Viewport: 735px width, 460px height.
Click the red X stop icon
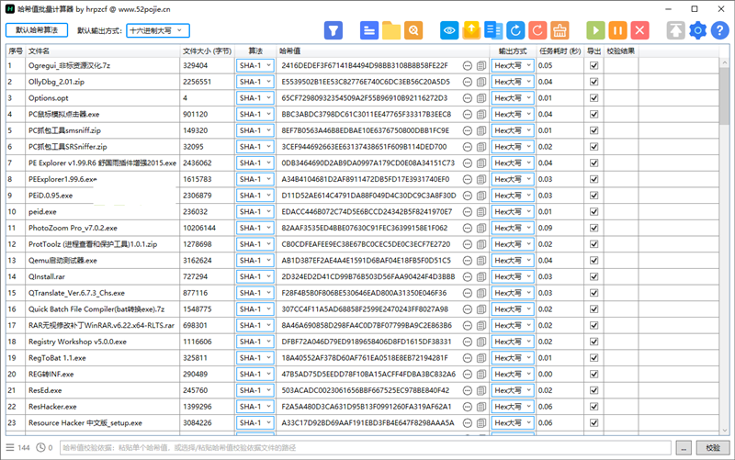pyautogui.click(x=640, y=30)
